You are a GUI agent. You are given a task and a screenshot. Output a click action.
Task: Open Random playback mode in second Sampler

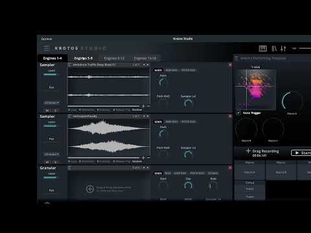pos(137,162)
